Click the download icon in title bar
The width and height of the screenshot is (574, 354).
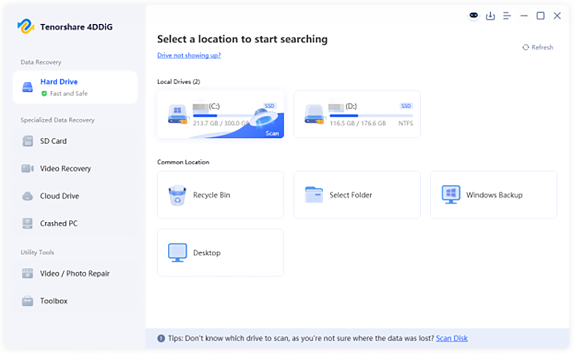[x=490, y=16]
